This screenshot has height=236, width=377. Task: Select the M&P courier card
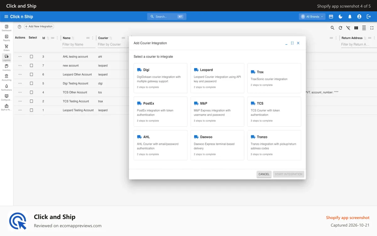pos(217,112)
